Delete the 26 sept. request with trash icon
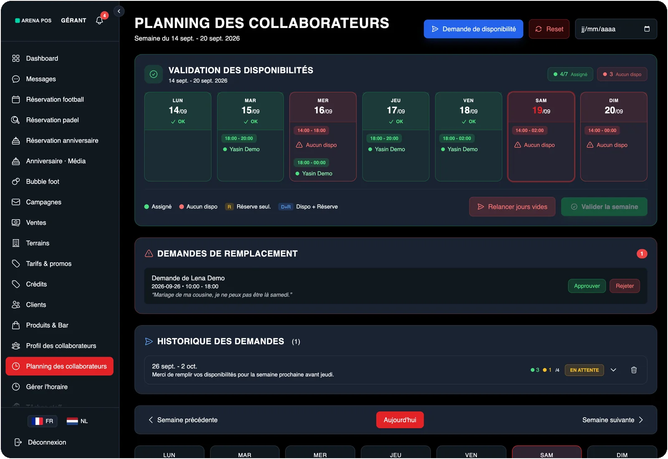Image resolution: width=668 pixels, height=459 pixels. tap(634, 370)
